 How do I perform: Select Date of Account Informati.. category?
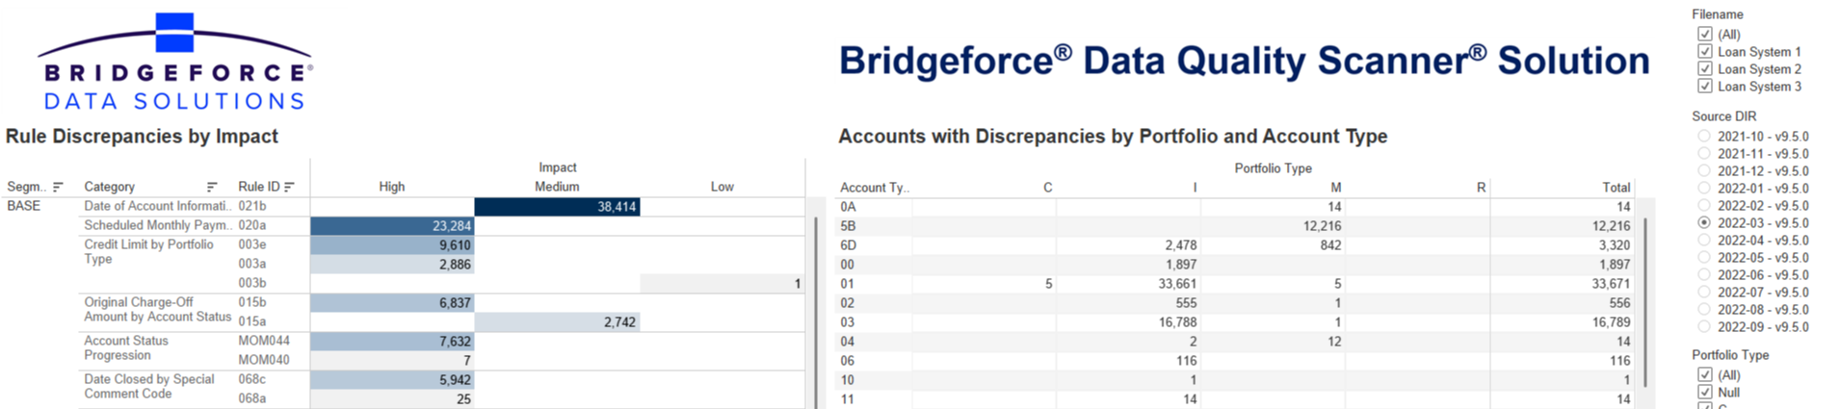tap(158, 206)
